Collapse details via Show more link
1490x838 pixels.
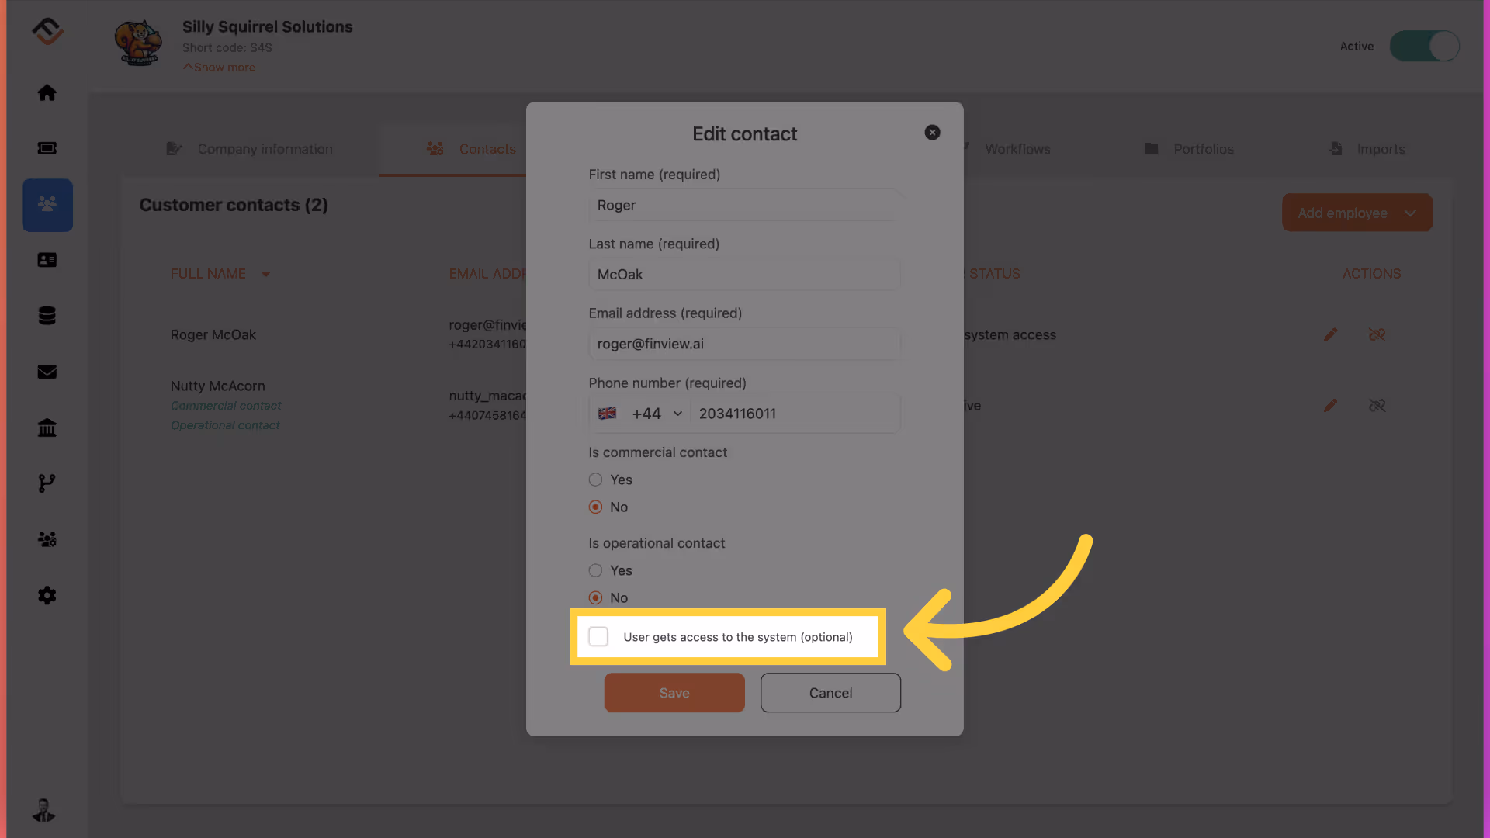pyautogui.click(x=220, y=68)
